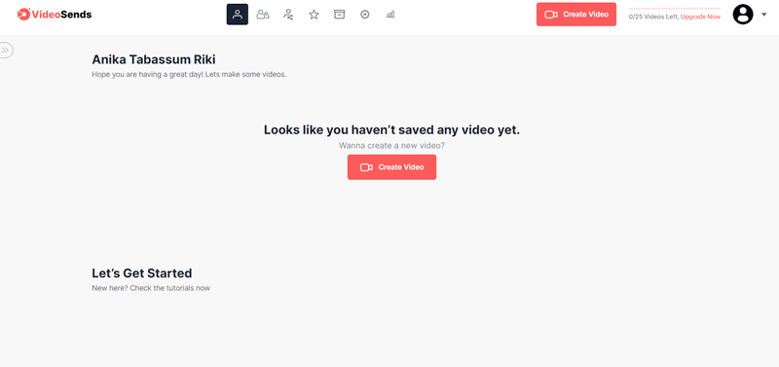Click the Create Video button in header

pyautogui.click(x=576, y=15)
